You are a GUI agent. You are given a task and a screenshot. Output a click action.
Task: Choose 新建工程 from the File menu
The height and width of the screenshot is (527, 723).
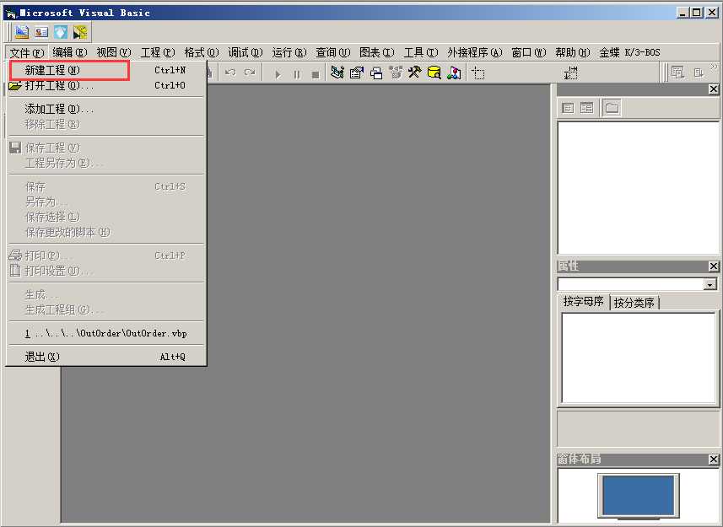pos(105,70)
